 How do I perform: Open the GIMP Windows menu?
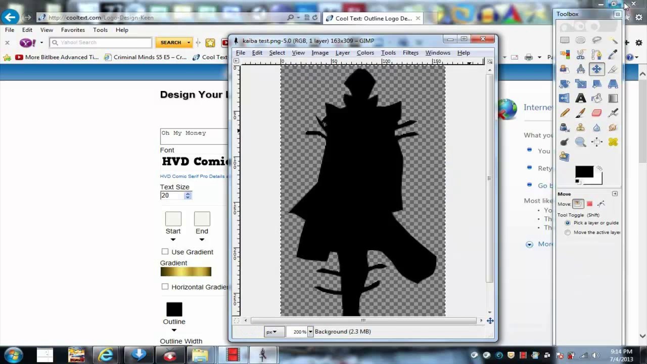438,53
